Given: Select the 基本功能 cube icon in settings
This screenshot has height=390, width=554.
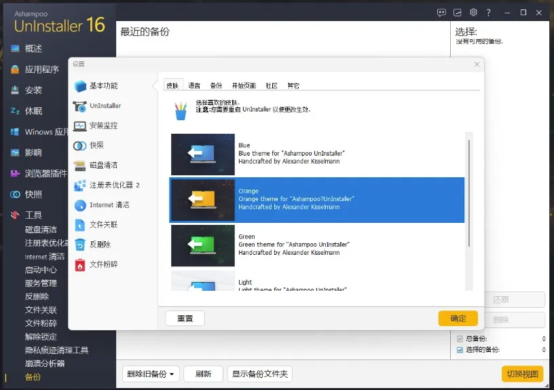Looking at the screenshot, I should pyautogui.click(x=80, y=86).
